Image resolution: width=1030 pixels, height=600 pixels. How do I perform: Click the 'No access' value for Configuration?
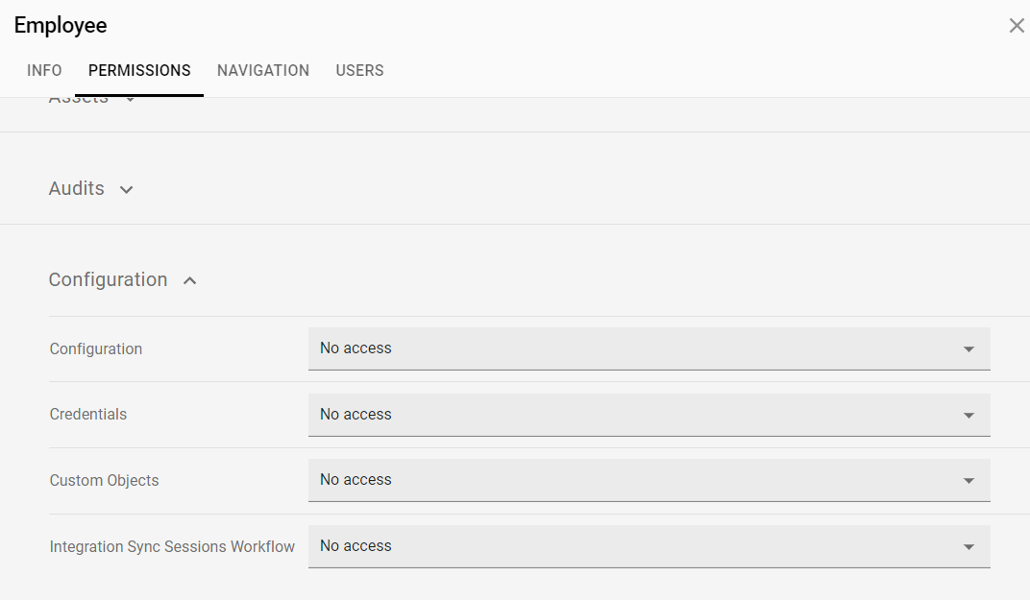[356, 348]
